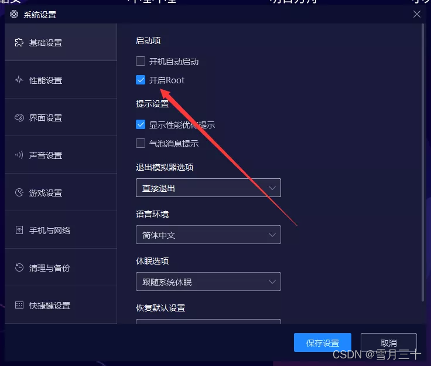Click the 取消 button

tap(389, 343)
